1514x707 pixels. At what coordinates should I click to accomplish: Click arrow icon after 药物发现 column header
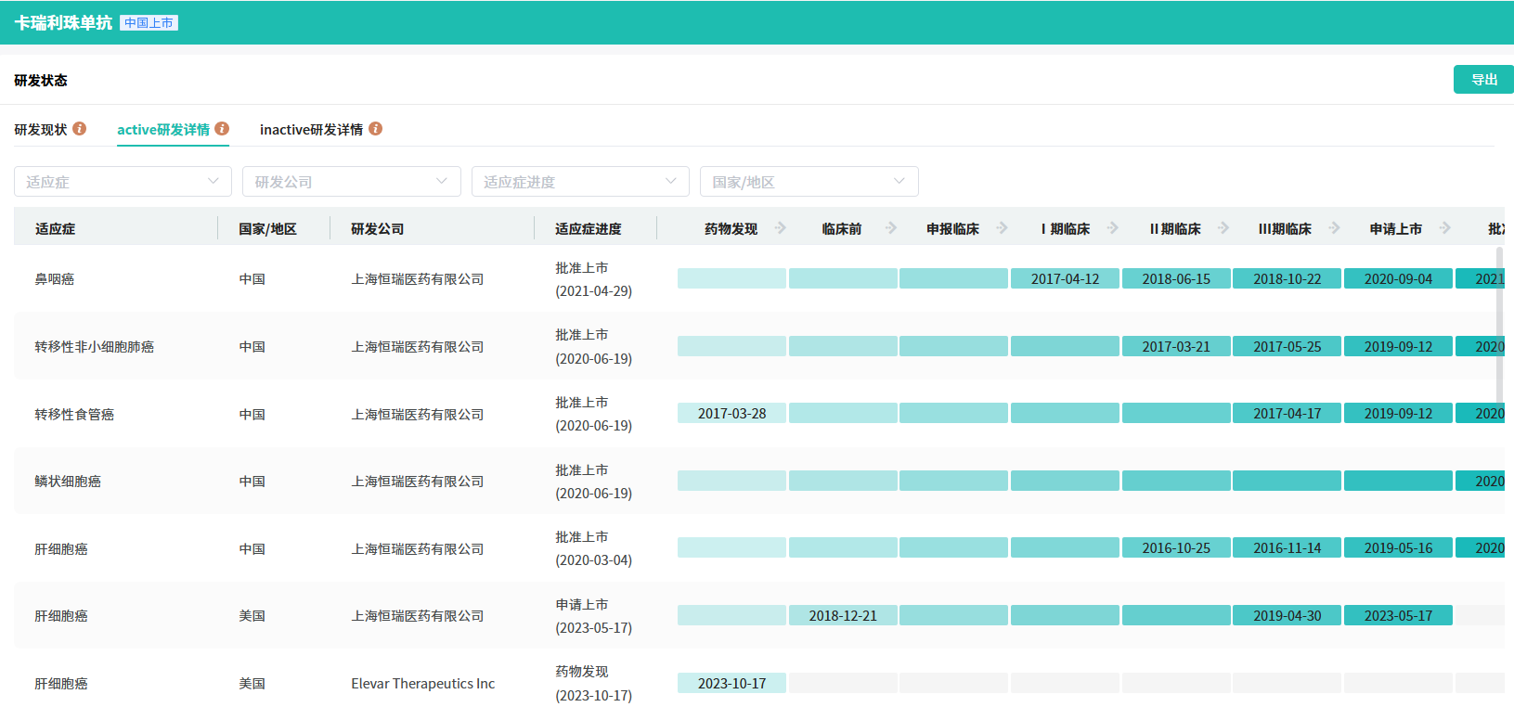[x=780, y=228]
